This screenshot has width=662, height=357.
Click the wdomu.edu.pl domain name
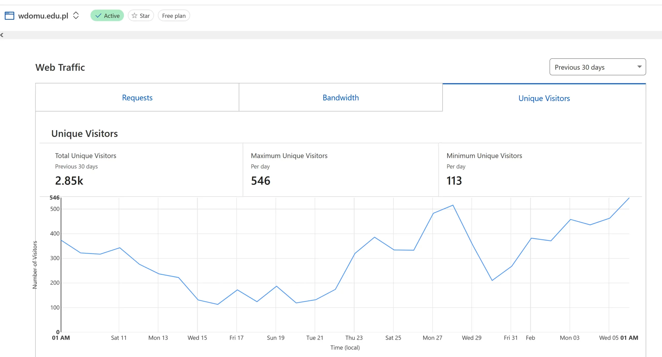click(43, 16)
